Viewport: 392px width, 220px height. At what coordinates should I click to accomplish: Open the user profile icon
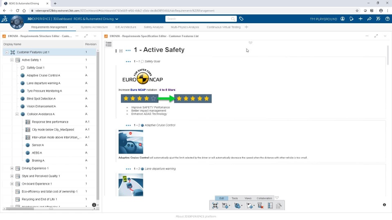343,19
